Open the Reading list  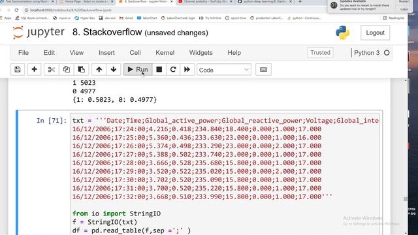coord(393,18)
